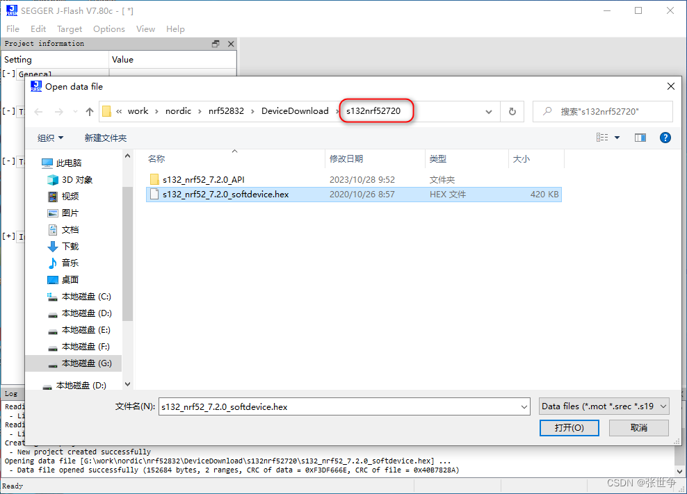The height and width of the screenshot is (494, 687).
Task: Open the Target menu
Action: pos(70,29)
